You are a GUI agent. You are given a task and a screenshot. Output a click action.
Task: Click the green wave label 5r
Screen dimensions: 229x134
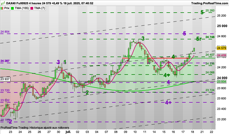click(199, 39)
